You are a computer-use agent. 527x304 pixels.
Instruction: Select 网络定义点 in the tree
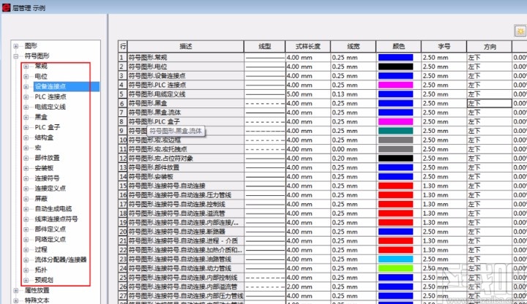pos(51,239)
